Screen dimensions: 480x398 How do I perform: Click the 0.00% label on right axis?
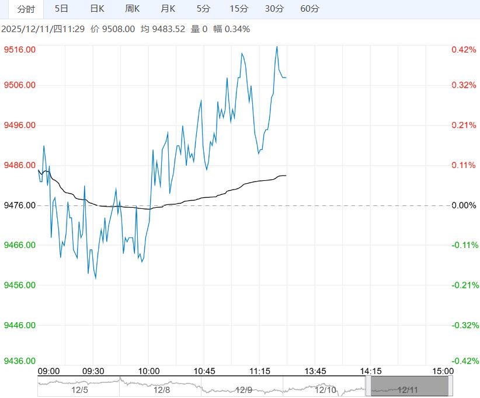(x=464, y=205)
